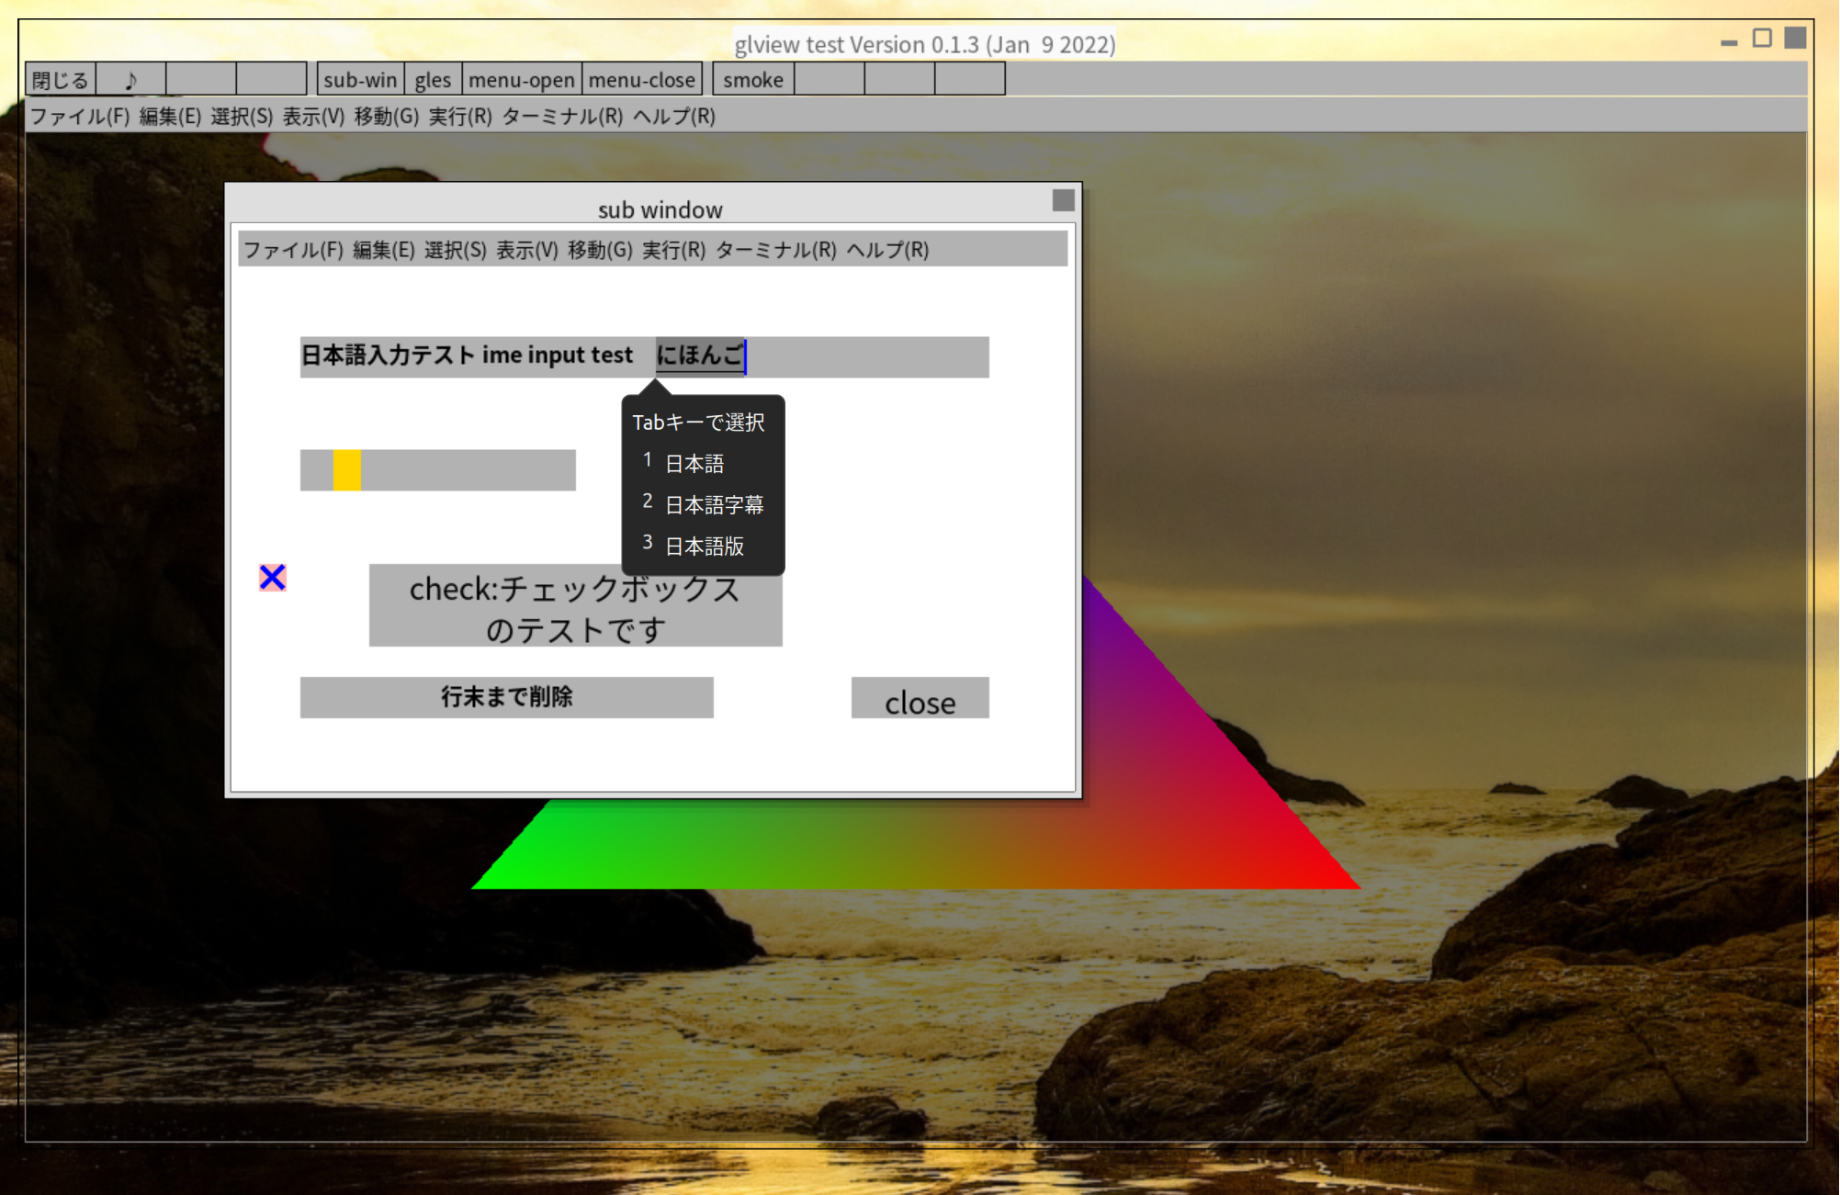Click the close button in sub window

920,699
